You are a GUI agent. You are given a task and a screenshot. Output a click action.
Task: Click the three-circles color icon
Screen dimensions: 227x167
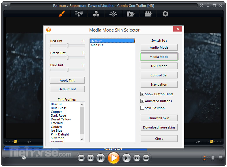click(x=96, y=14)
